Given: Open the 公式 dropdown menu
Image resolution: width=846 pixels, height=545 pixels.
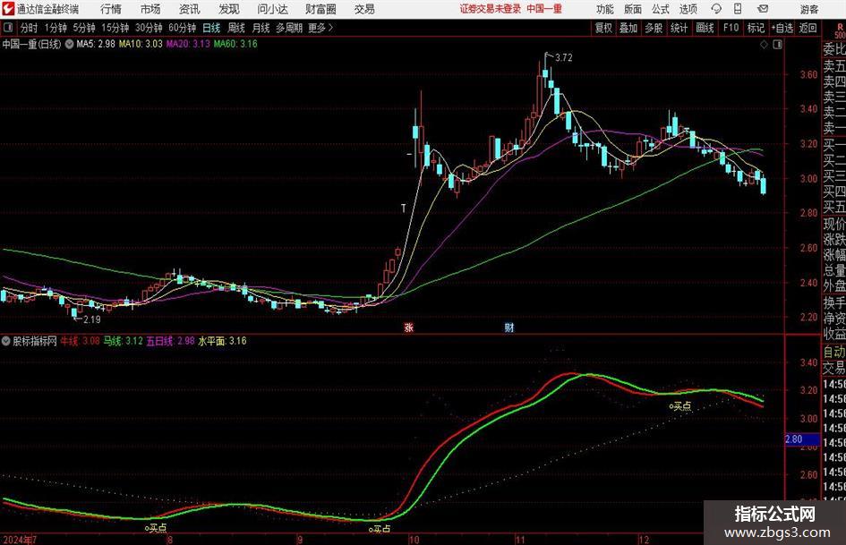Looking at the screenshot, I should tap(660, 9).
